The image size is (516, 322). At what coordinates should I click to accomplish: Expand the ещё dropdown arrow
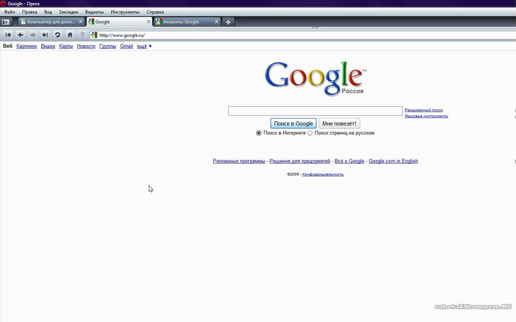[x=150, y=47]
